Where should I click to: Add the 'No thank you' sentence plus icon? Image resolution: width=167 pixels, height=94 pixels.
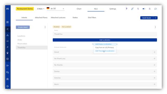pyautogui.click(x=155, y=59)
